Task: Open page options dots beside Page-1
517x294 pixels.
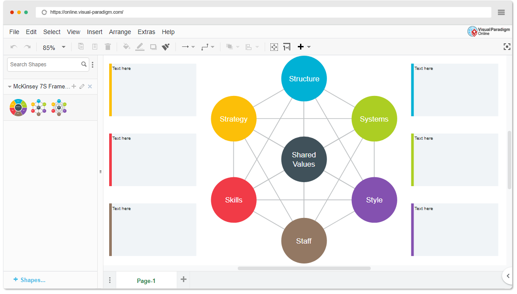Action: point(110,280)
